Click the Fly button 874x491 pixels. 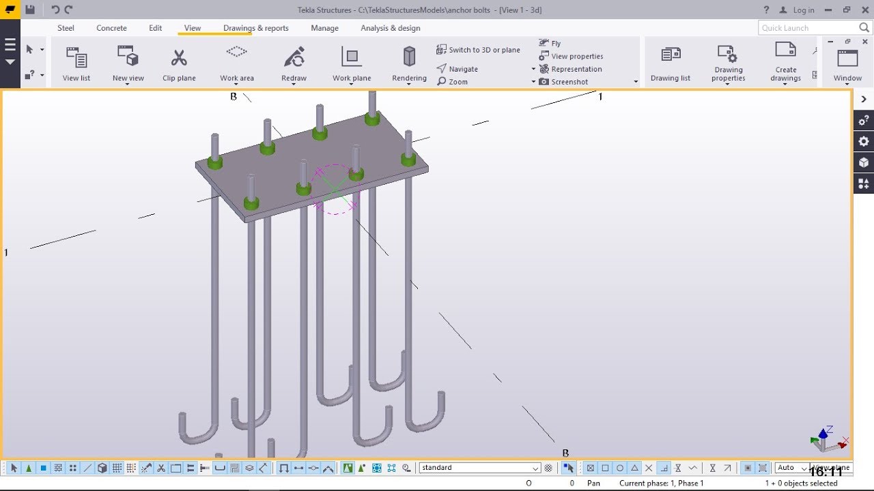[x=550, y=43]
